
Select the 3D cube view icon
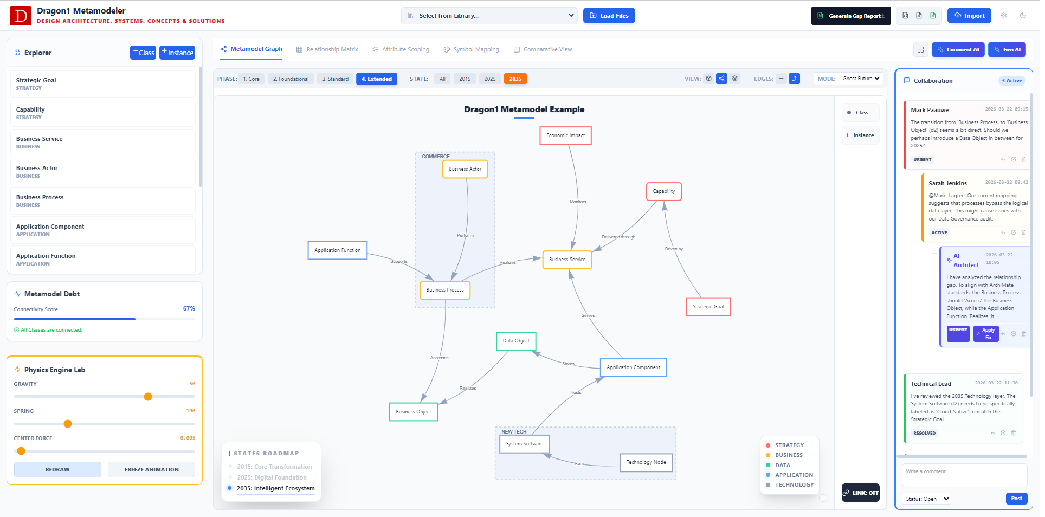pyautogui.click(x=708, y=79)
